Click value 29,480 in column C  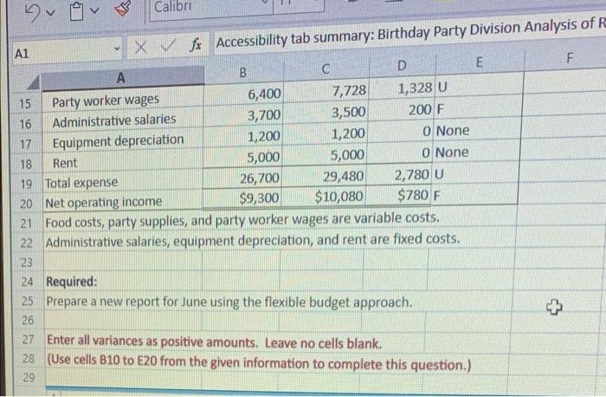pos(343,177)
